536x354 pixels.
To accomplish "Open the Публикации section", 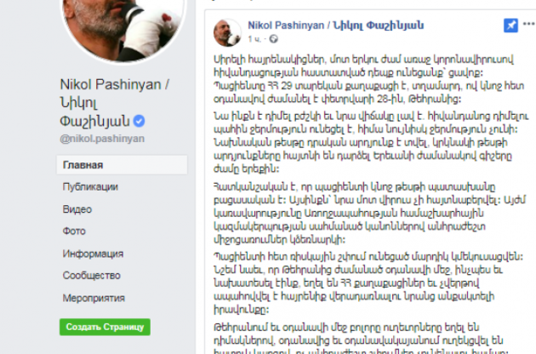I will point(90,186).
